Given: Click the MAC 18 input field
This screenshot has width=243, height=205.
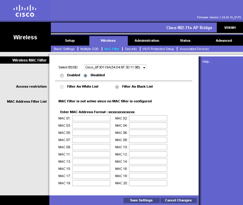Looking at the screenshot, I should pos(148,176).
